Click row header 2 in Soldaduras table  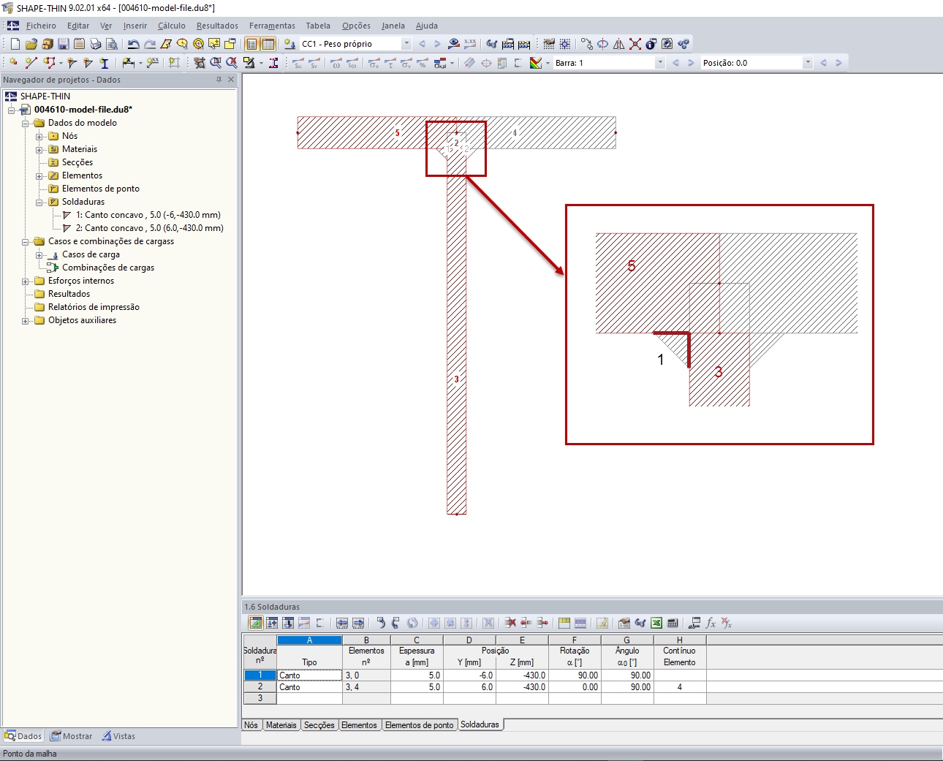[260, 687]
